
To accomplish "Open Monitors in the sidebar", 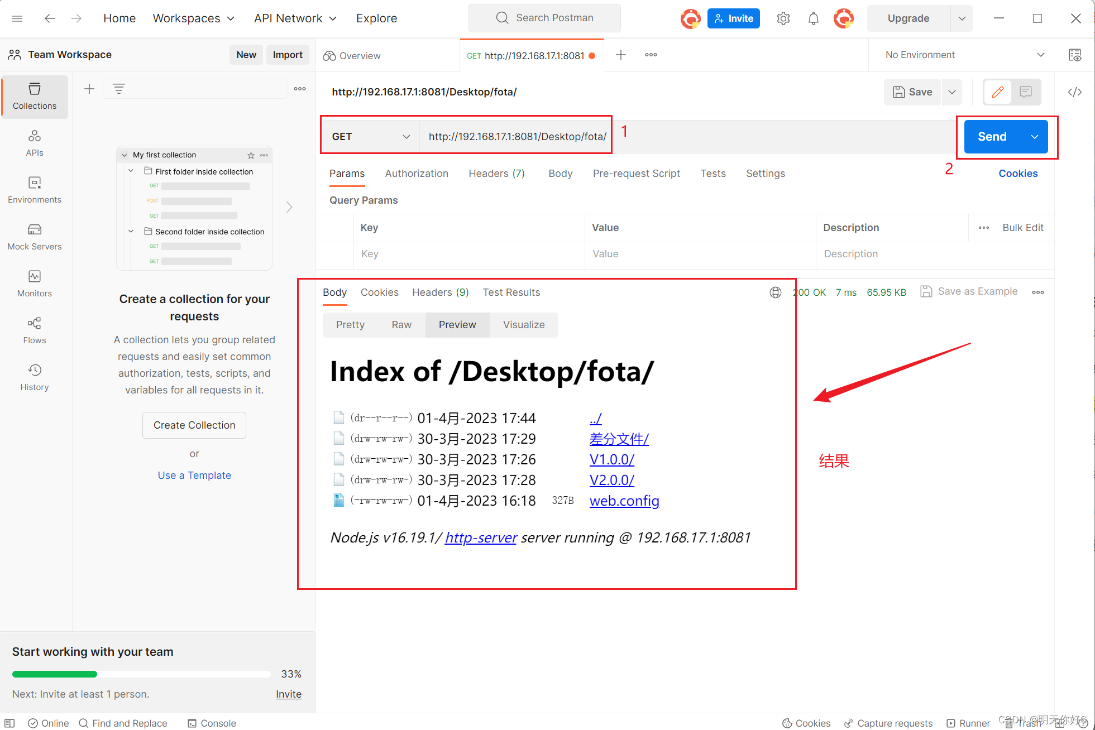I will pos(35,284).
